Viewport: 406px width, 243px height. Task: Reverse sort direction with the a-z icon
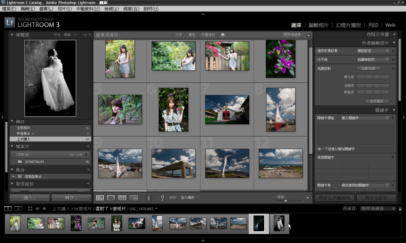[x=162, y=198]
